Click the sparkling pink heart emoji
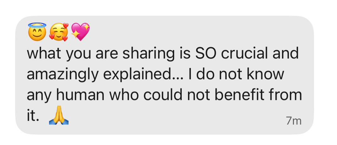 80,32
